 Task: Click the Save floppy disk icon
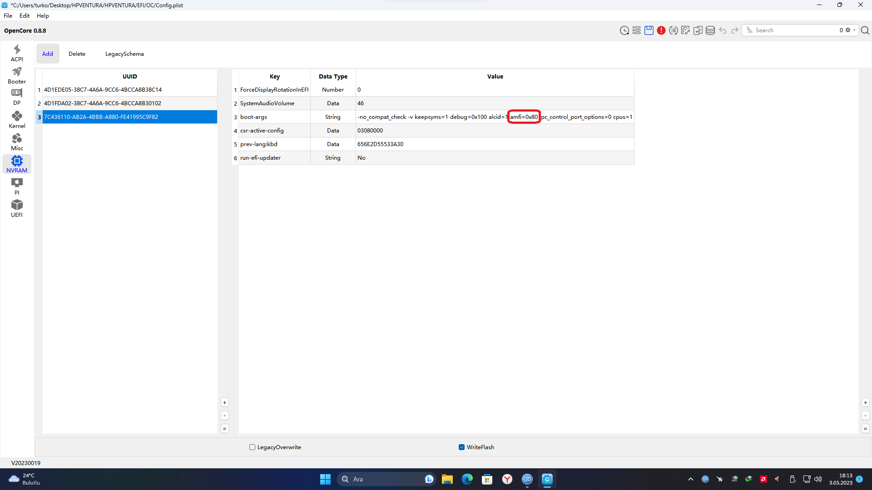(649, 30)
